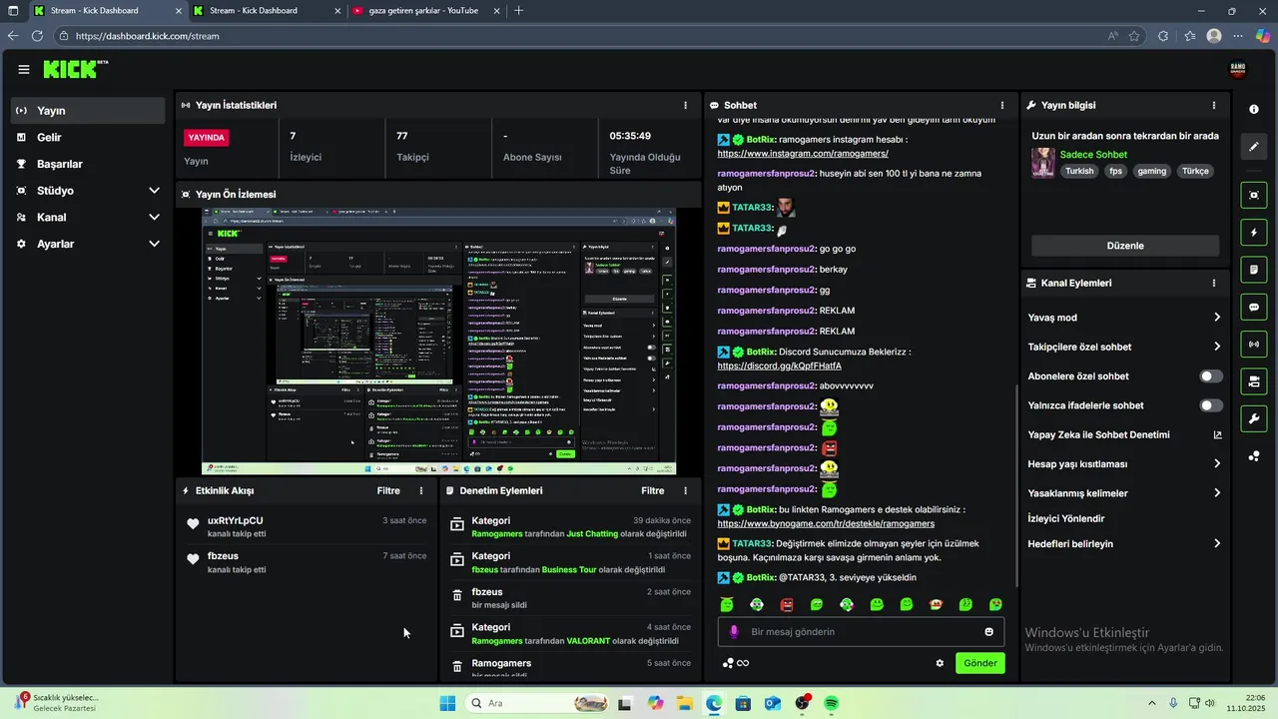Open Kanal Eylemleri panel three-dot options
Viewport: 1278px width, 719px height.
(x=1214, y=283)
